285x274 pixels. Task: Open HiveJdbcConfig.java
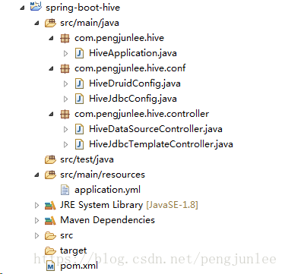(x=133, y=99)
